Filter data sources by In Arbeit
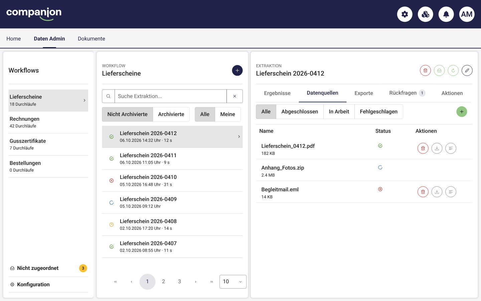 coord(339,112)
